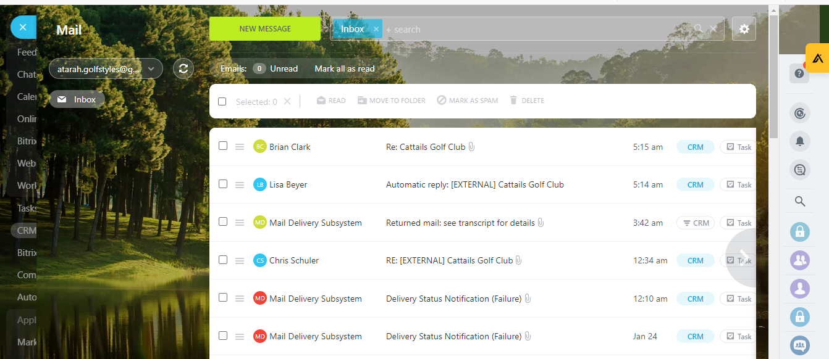Click the X beside Selected: 0
829x359 pixels.
[287, 101]
